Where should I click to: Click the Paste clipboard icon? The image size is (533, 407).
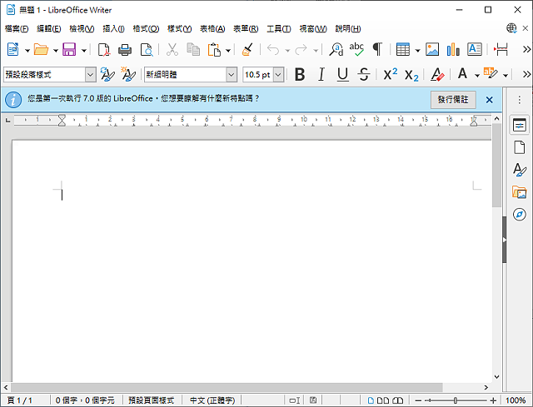215,50
